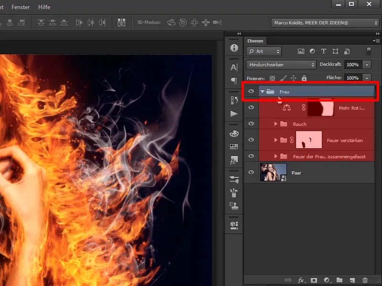Screen dimensions: 382x286
Task: Click the distribute top edges icon
Action: pos(41,22)
